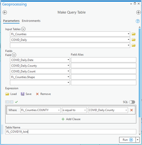Toggle the SQL mode switch
The height and width of the screenshot is (145, 142).
click(132, 102)
